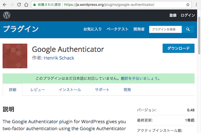Open お気に入り in the navigation

(x=92, y=29)
